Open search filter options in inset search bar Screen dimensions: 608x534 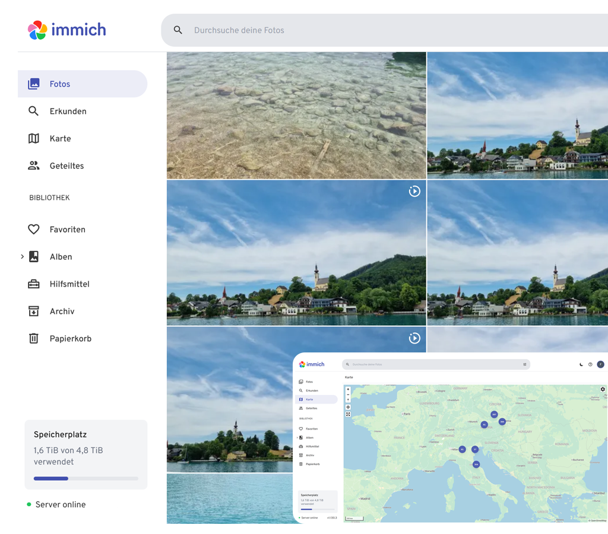tap(524, 364)
